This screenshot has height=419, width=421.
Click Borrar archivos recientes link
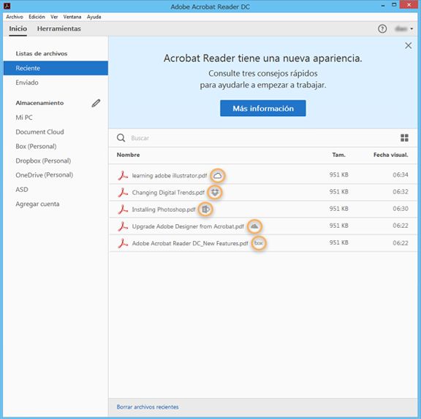pyautogui.click(x=148, y=407)
